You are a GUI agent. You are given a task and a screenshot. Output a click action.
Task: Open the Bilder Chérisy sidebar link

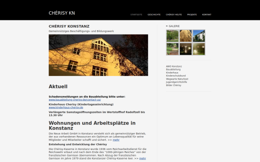tap(174, 85)
